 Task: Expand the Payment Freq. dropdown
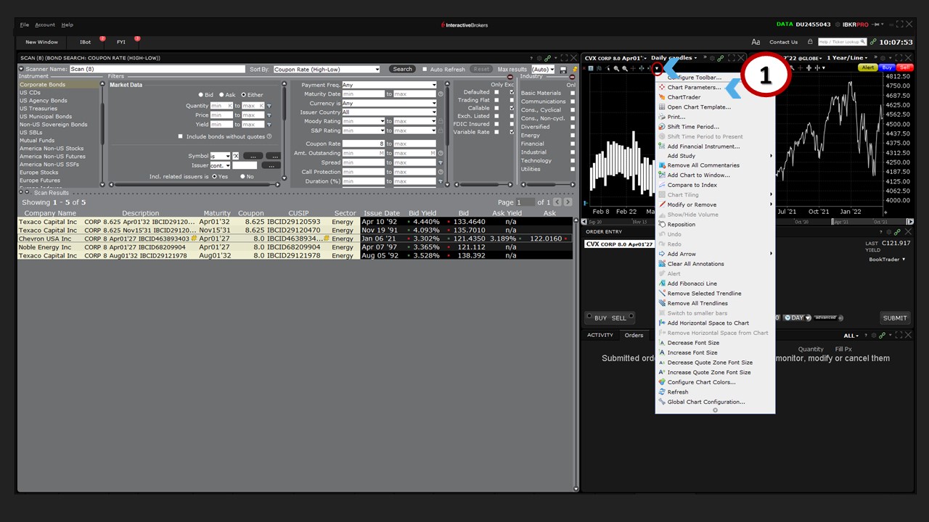pyautogui.click(x=434, y=85)
